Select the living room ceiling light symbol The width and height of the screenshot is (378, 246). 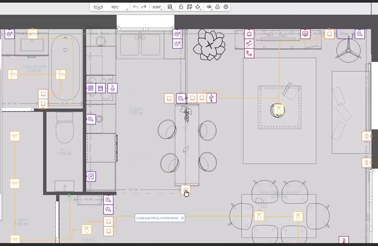279,110
